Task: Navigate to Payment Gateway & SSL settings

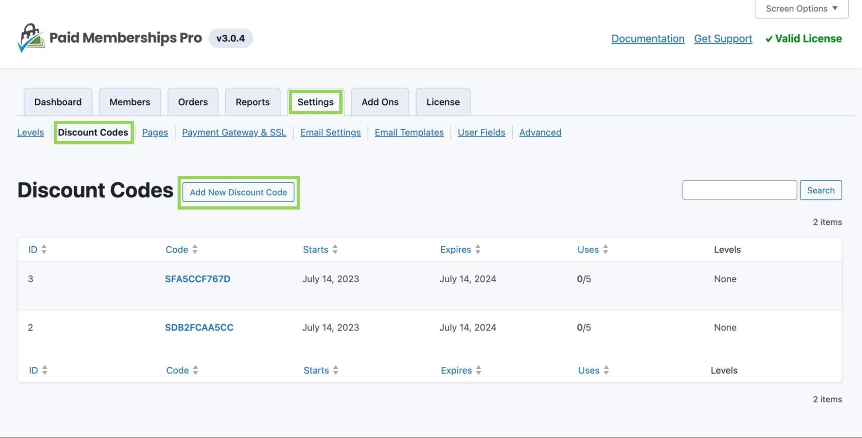Action: click(x=234, y=132)
